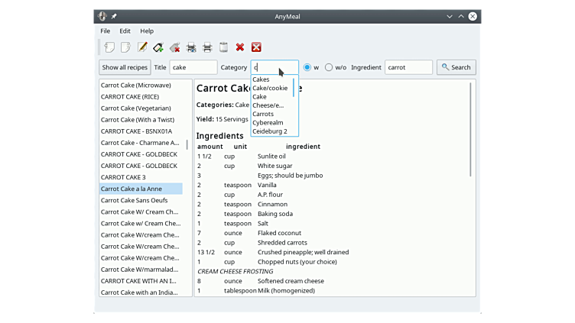
Task: Select 'Carrots' from category suggestion list
Action: point(263,114)
